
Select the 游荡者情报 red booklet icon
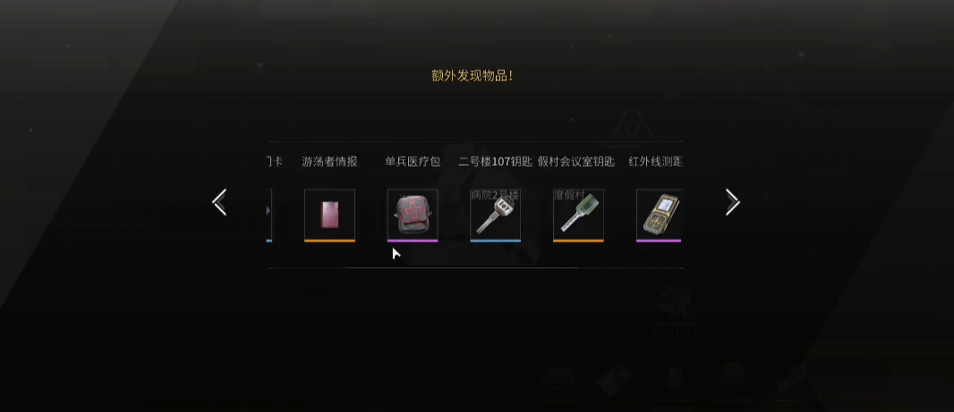pos(329,215)
